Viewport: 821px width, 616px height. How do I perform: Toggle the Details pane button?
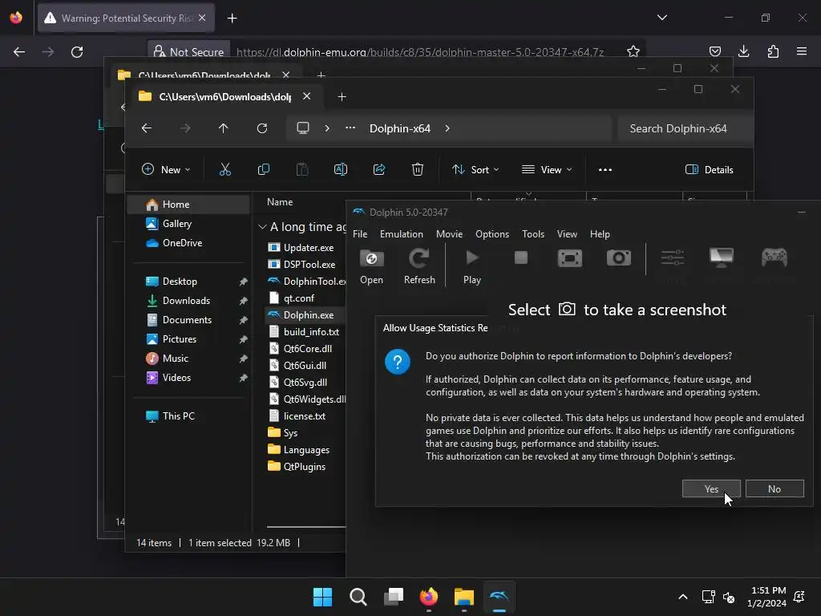[710, 170]
